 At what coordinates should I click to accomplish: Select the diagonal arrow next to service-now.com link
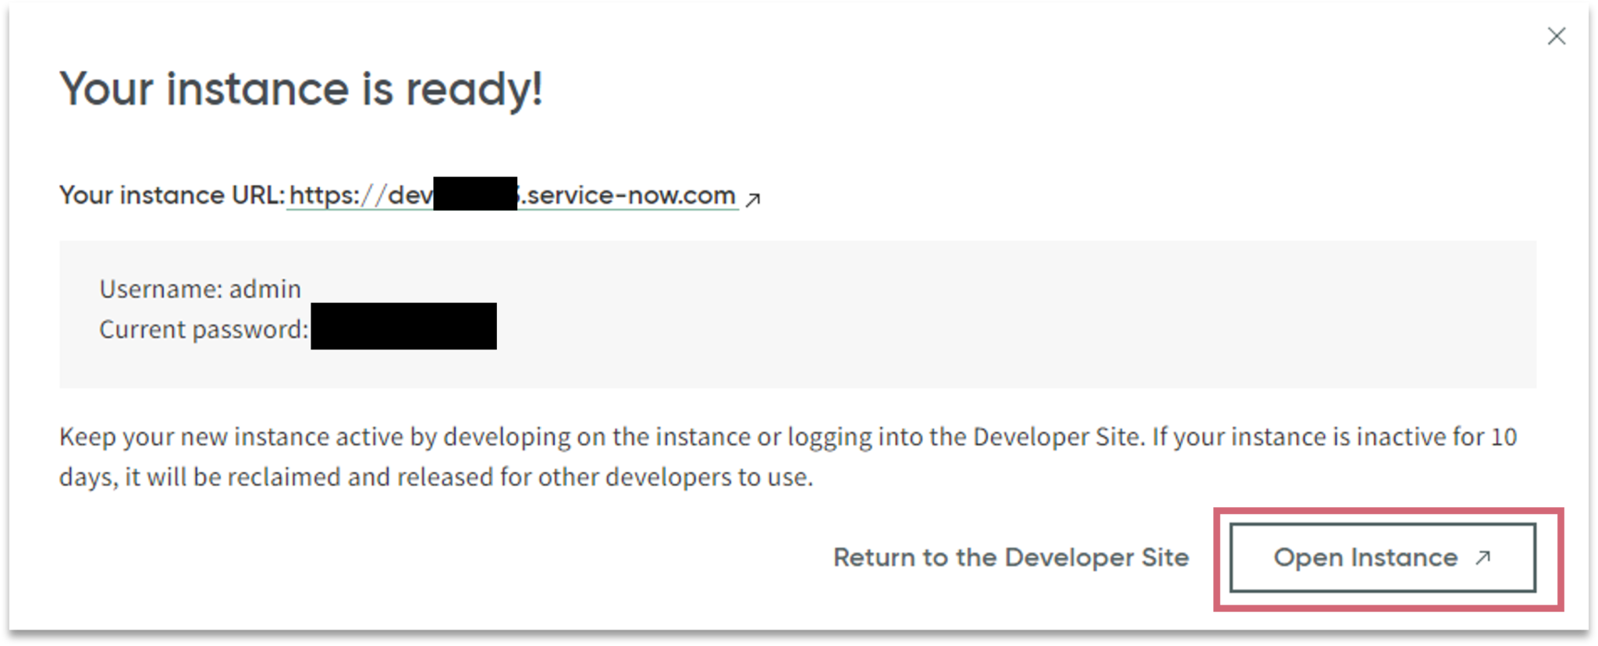tap(751, 199)
